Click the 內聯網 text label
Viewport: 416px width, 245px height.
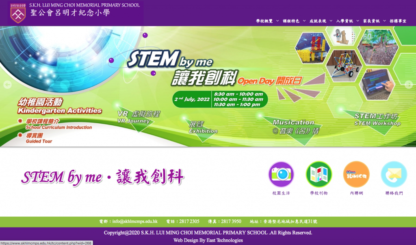click(356, 193)
